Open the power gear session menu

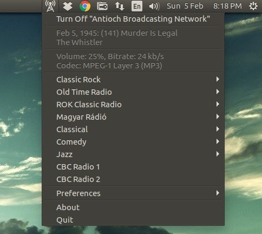pos(253,6)
